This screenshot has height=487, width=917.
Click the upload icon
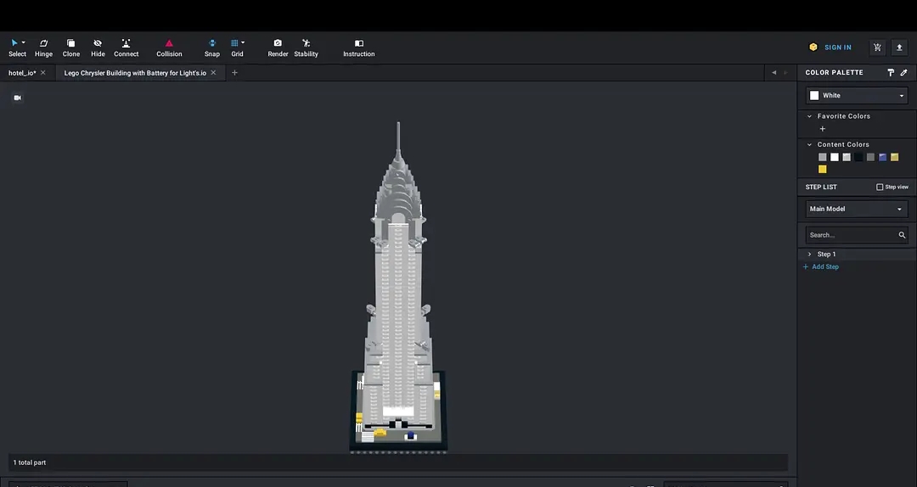click(899, 48)
